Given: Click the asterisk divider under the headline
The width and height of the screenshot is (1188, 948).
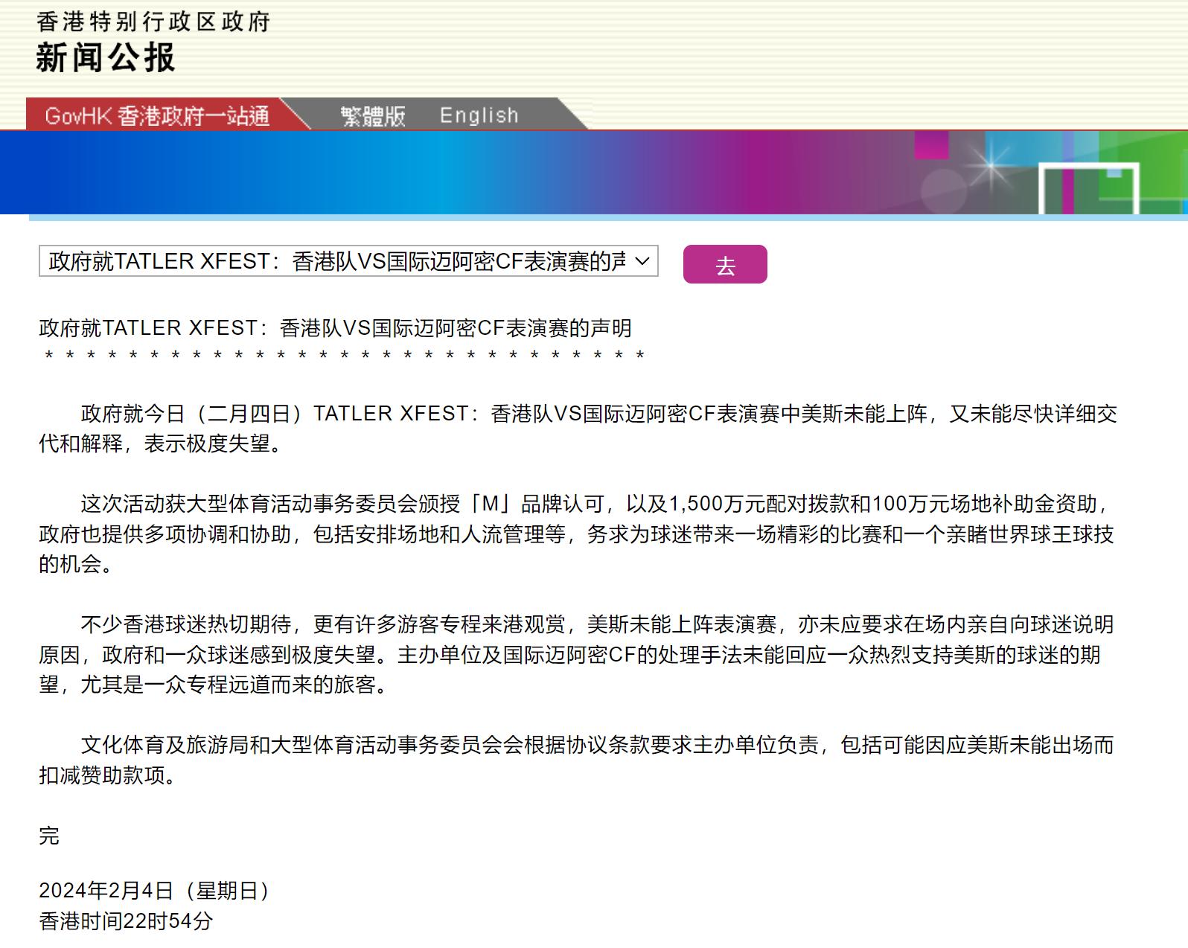Looking at the screenshot, I should click(344, 356).
